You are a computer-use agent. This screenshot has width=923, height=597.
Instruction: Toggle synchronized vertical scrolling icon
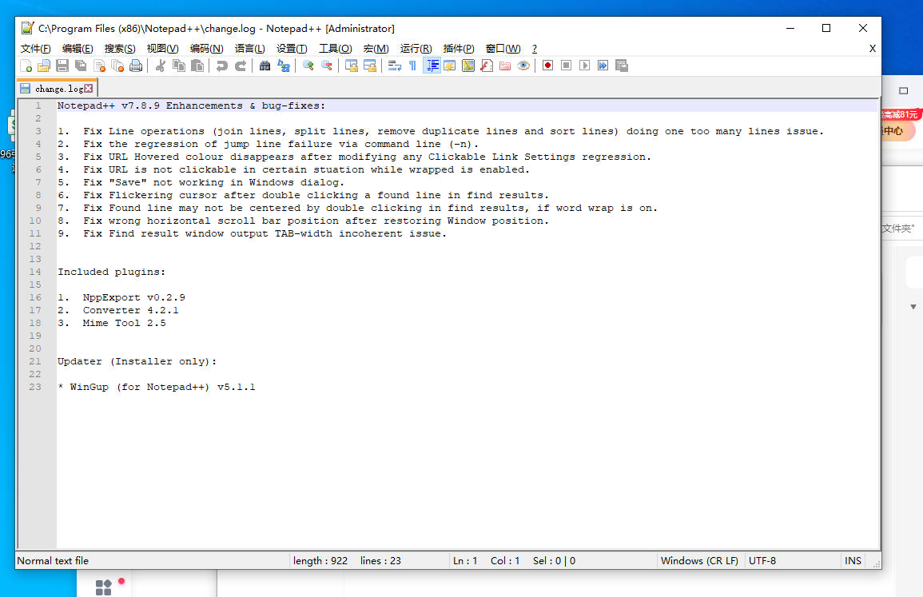(x=352, y=66)
